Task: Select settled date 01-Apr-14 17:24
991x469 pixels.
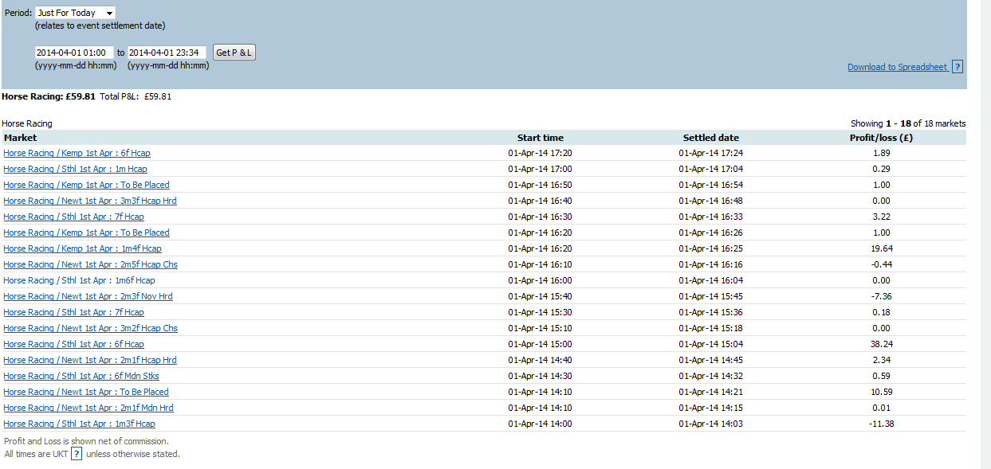Action: [x=710, y=153]
